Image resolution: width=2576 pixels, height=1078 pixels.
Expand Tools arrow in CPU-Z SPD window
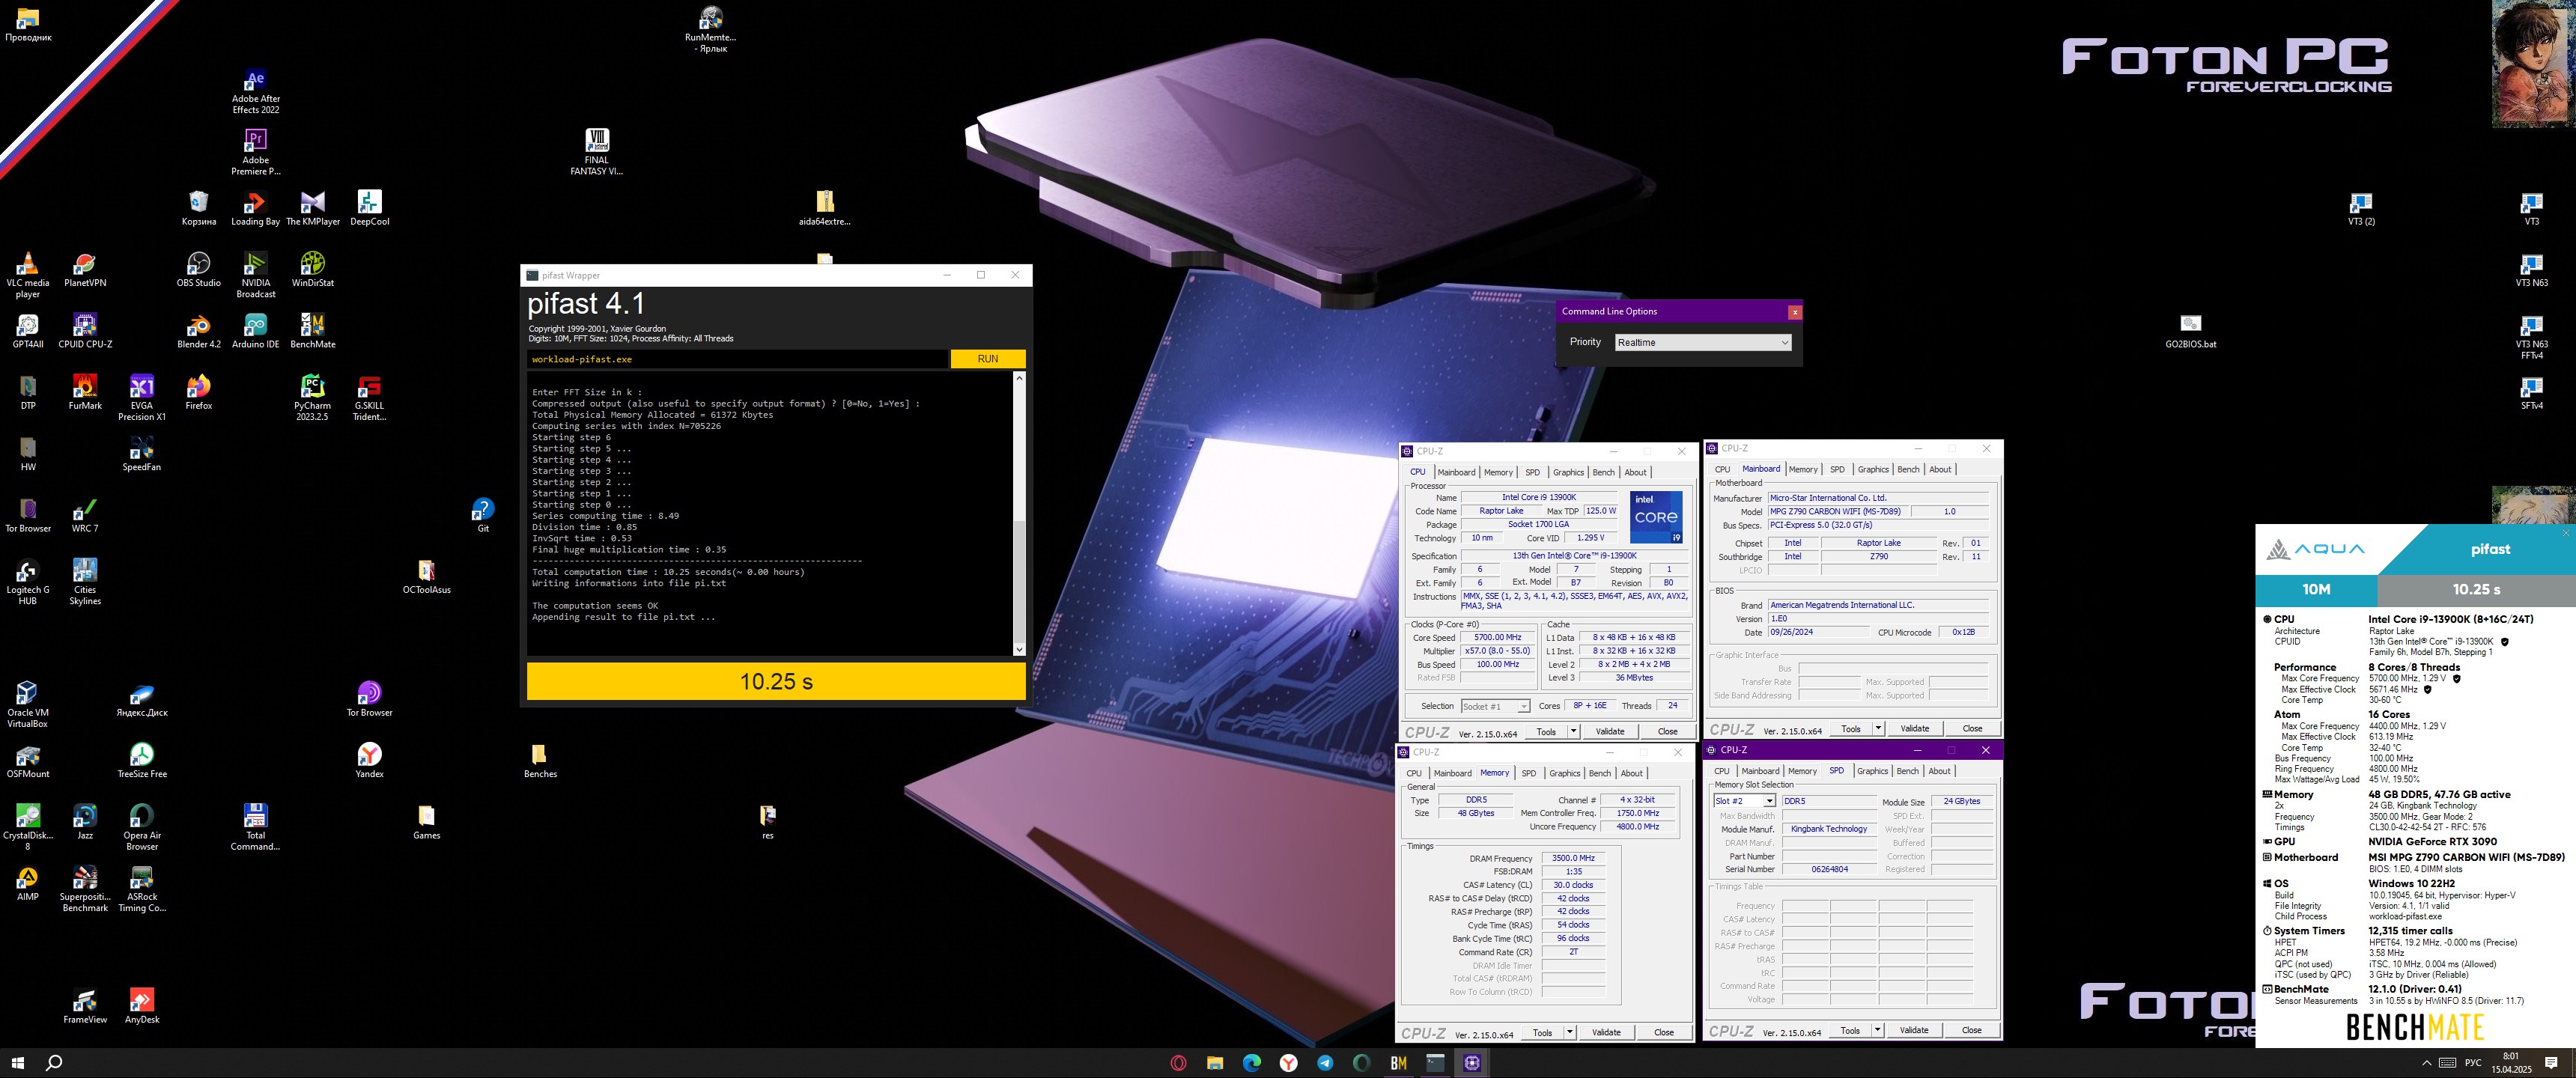pyautogui.click(x=1877, y=1029)
